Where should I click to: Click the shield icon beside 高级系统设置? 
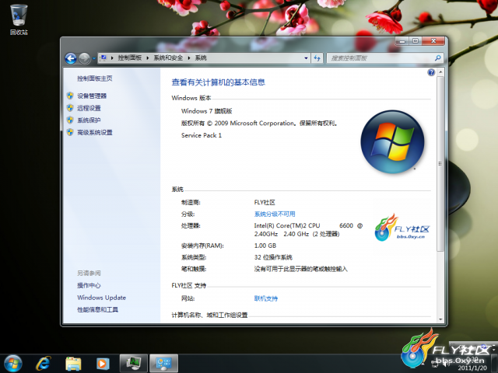(x=70, y=132)
